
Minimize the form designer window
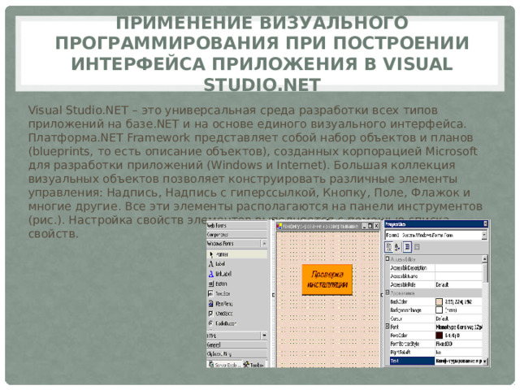click(364, 226)
